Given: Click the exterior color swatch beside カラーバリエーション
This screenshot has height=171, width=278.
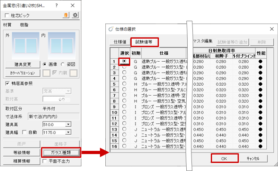Looking at the screenshot, I should point(46,73).
